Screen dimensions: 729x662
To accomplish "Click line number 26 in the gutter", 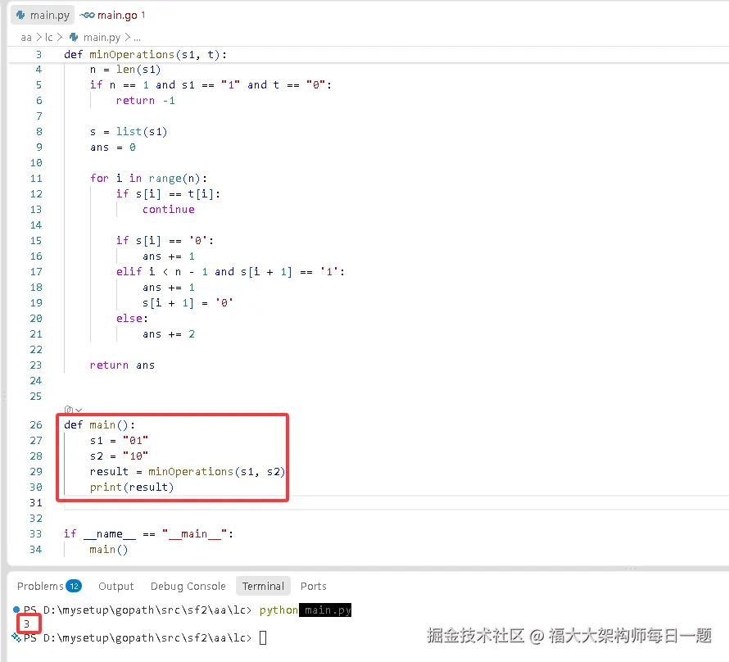I will coord(36,425).
